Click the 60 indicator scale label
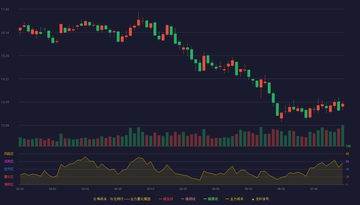The height and width of the screenshot is (205, 360). (x=347, y=162)
